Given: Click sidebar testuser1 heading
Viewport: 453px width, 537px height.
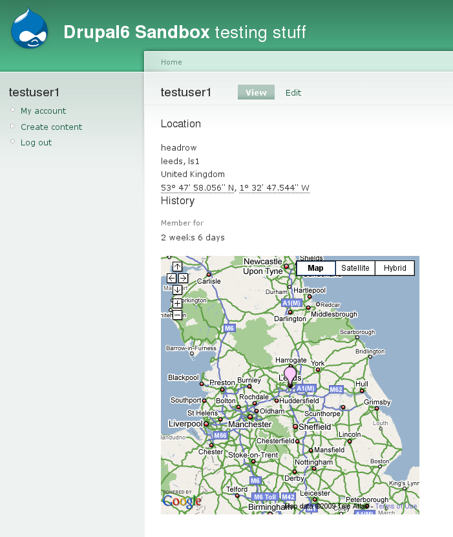Looking at the screenshot, I should (x=34, y=92).
